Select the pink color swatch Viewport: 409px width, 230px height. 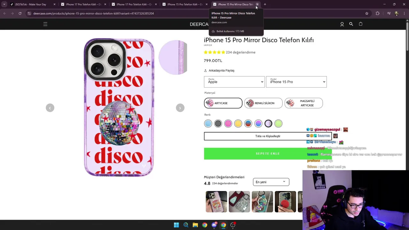[228, 124]
